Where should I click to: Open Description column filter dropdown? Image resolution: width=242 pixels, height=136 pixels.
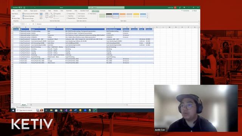(x=105, y=29)
